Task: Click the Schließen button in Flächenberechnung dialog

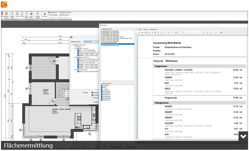Action: pos(96,102)
